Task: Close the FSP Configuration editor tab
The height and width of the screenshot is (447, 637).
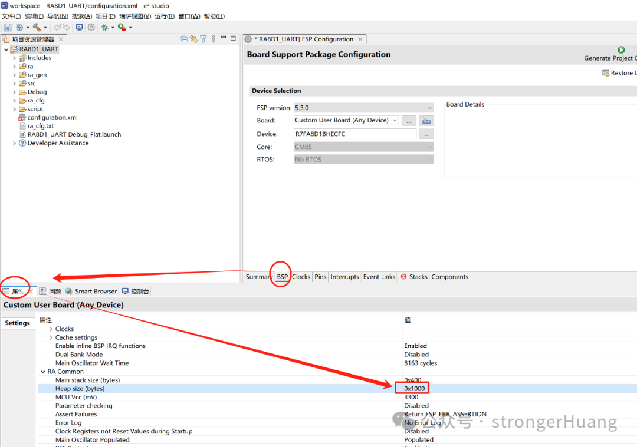Action: click(360, 39)
